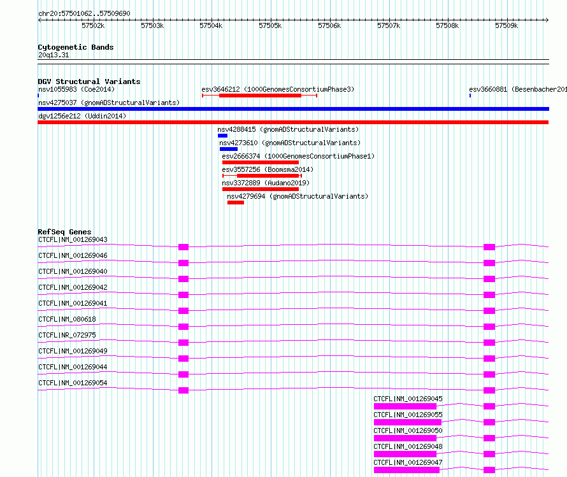Screen dimensions: 567x477
Task: Click the long red dgv1256e212 bar
Action: [293, 122]
